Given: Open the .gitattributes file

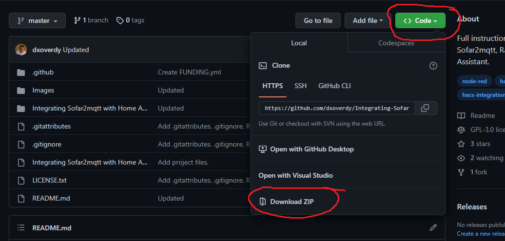Looking at the screenshot, I should click(52, 127).
